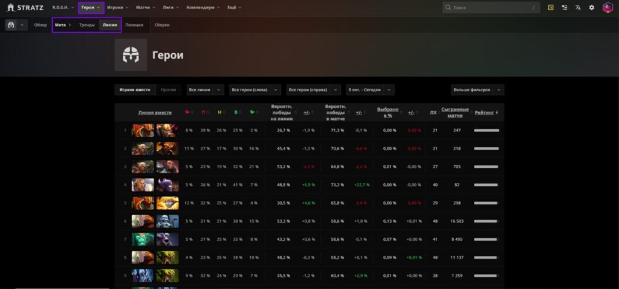Open the Все герои (слева) dropdown
This screenshot has height=289, width=619.
pos(254,90)
